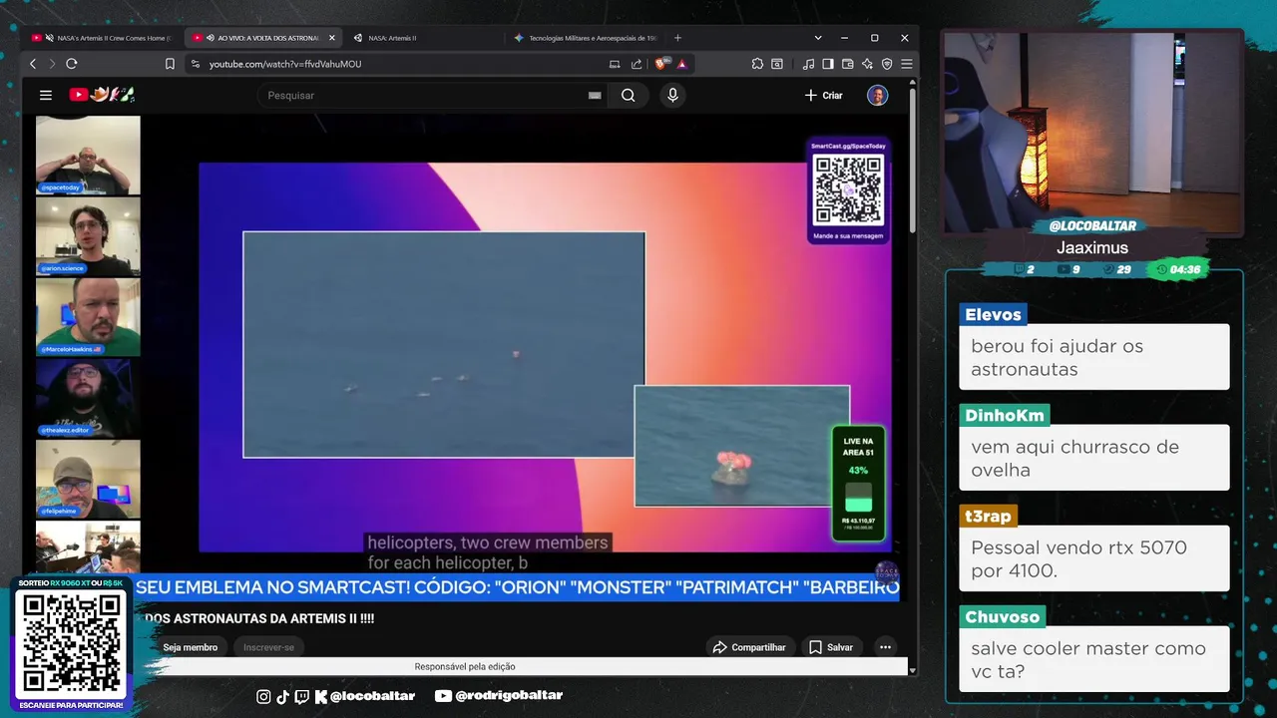Click the @felipehime webcam thumbnail

point(88,479)
